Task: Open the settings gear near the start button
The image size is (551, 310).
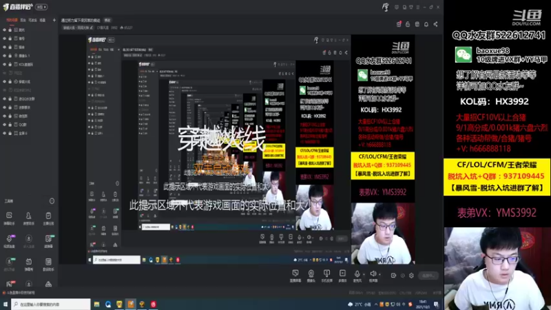Action: pos(411,276)
